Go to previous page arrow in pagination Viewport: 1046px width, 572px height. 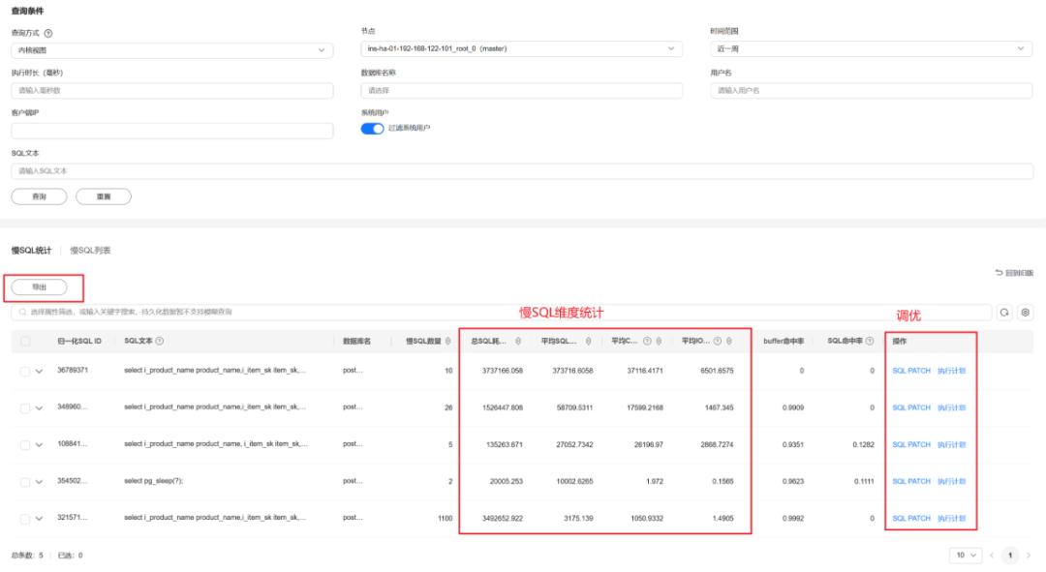coord(992,556)
